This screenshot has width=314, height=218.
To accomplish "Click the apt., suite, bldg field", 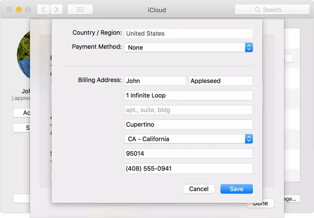I will [188, 110].
